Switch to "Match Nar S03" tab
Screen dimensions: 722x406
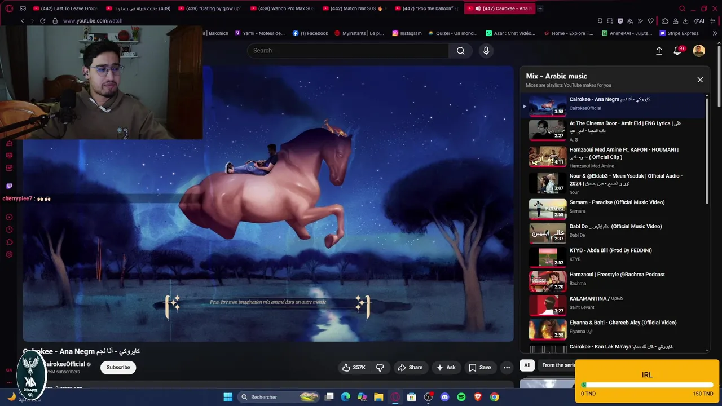(354, 8)
